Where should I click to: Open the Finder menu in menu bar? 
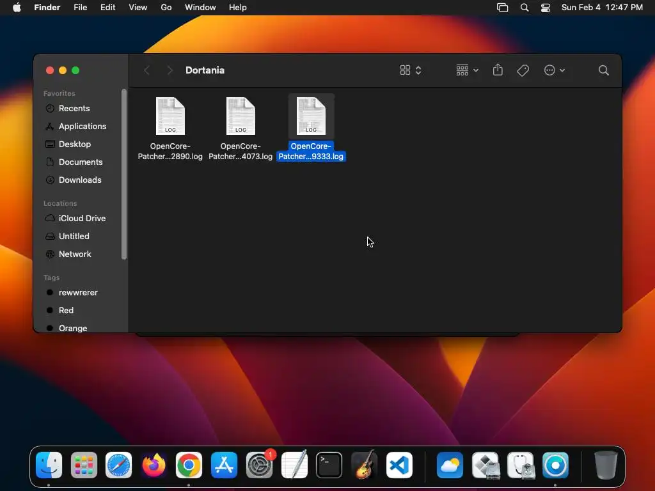[x=47, y=7]
